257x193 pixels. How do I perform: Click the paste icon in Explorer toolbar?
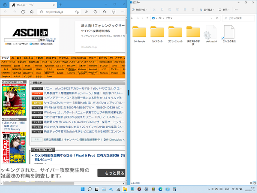(x=170, y=9)
